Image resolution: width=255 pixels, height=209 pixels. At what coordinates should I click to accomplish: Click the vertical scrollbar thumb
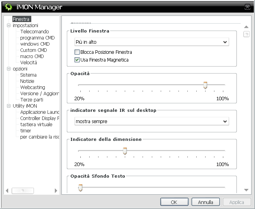coord(246,34)
